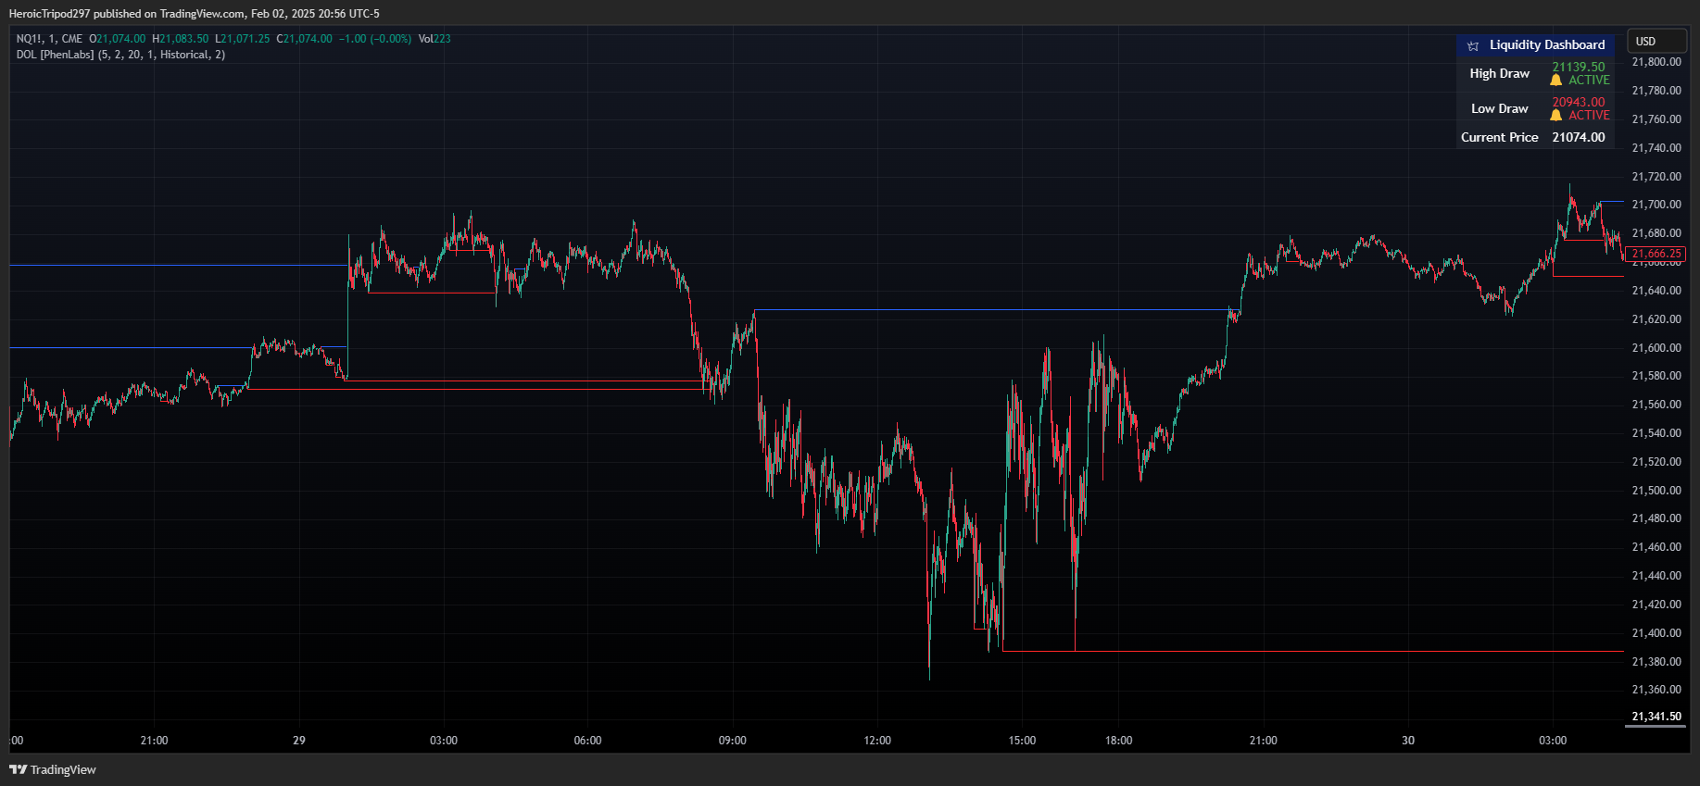Click the 18:00 time axis label
The width and height of the screenshot is (1700, 786).
tap(1119, 741)
